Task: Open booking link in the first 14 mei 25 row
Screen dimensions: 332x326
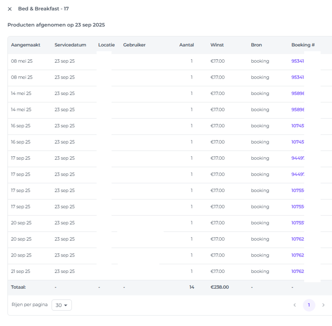Action: coord(297,94)
